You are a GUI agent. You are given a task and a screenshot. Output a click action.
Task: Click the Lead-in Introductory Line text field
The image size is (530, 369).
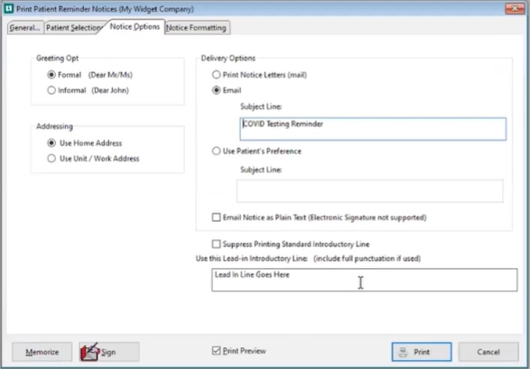click(365, 280)
